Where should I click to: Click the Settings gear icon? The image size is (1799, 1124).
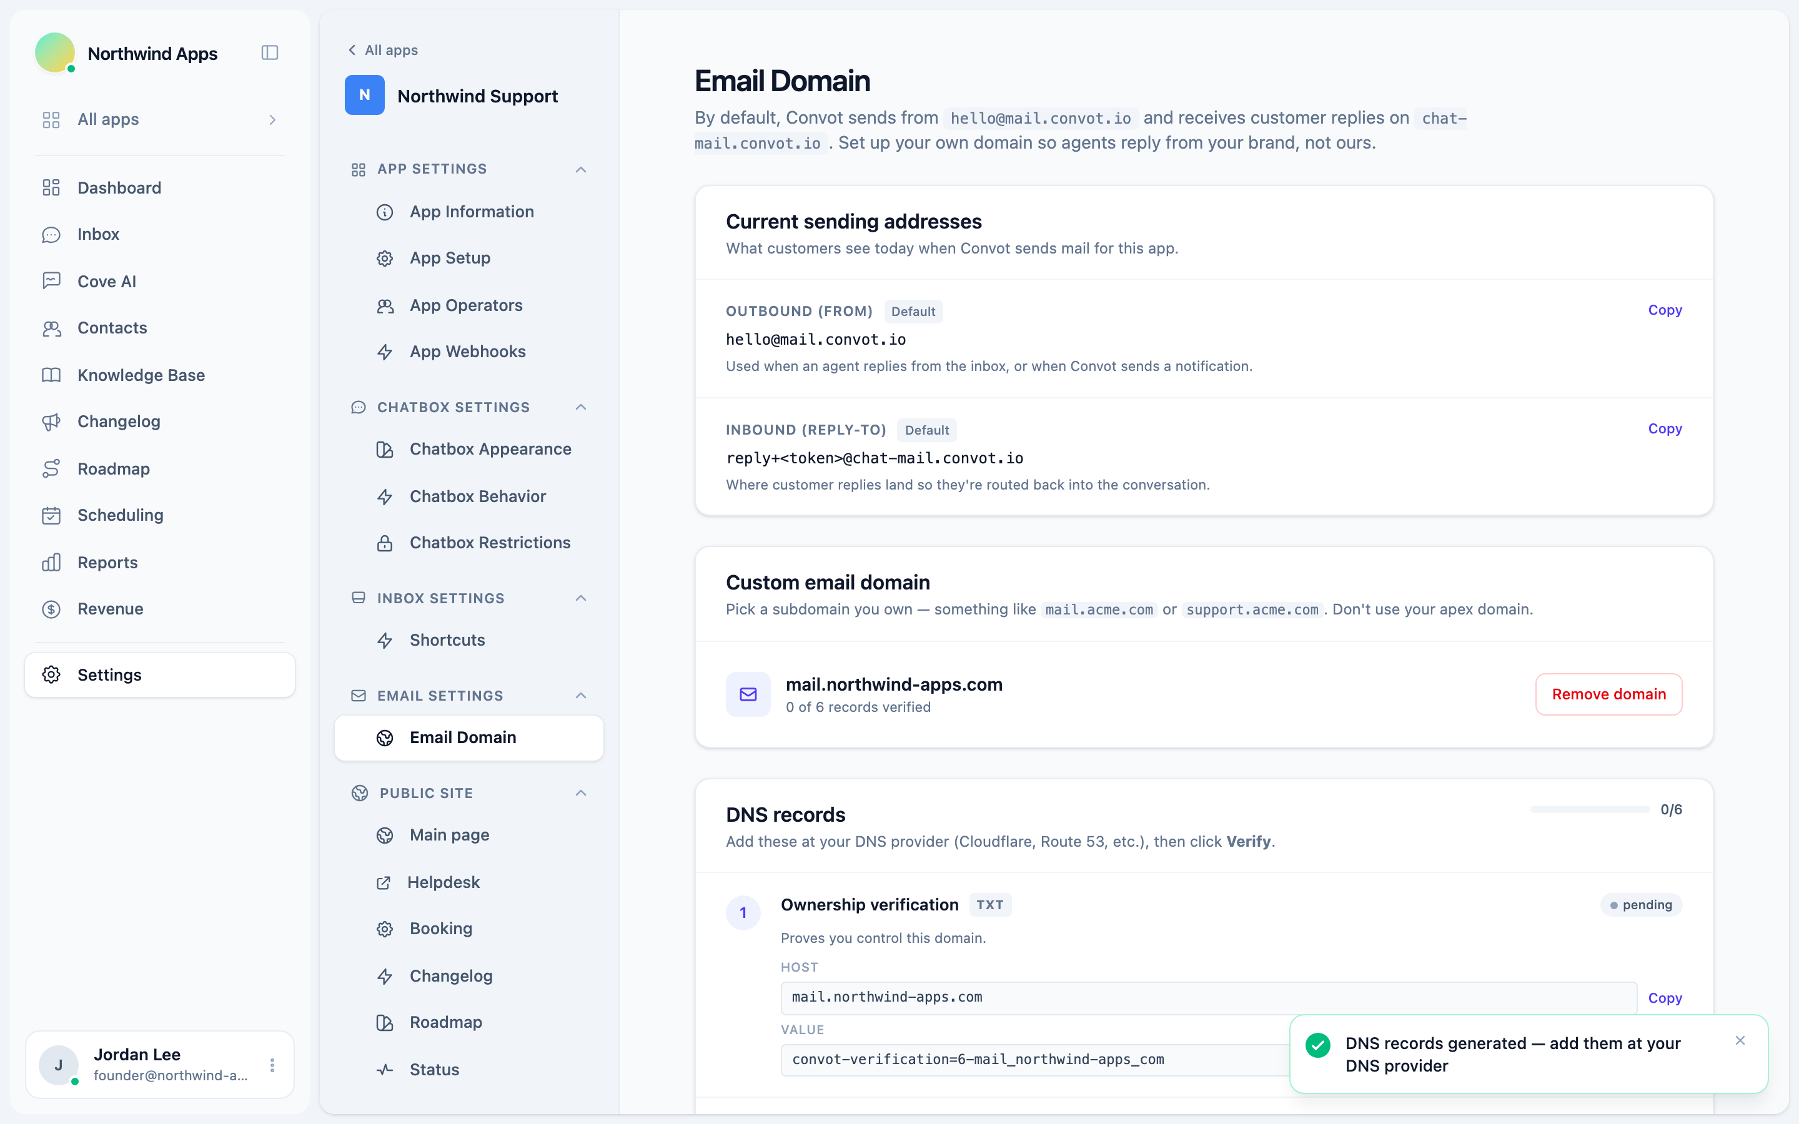pyautogui.click(x=51, y=674)
